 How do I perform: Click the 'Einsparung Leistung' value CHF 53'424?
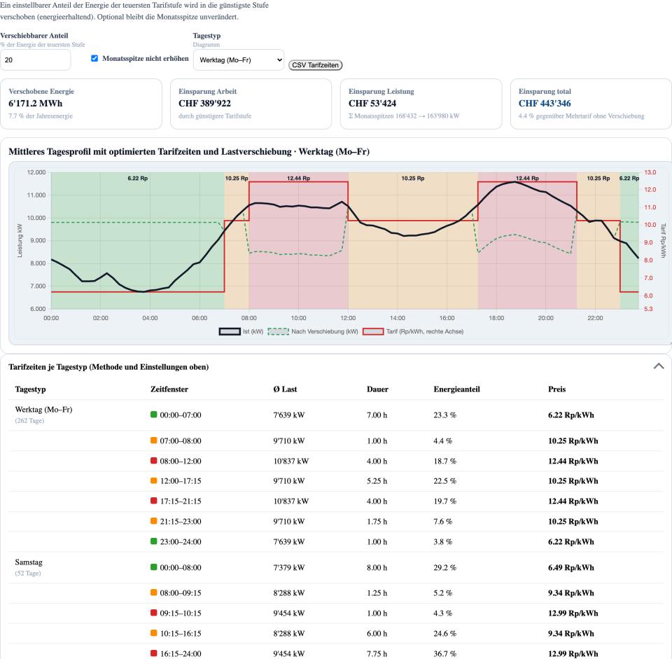point(372,104)
